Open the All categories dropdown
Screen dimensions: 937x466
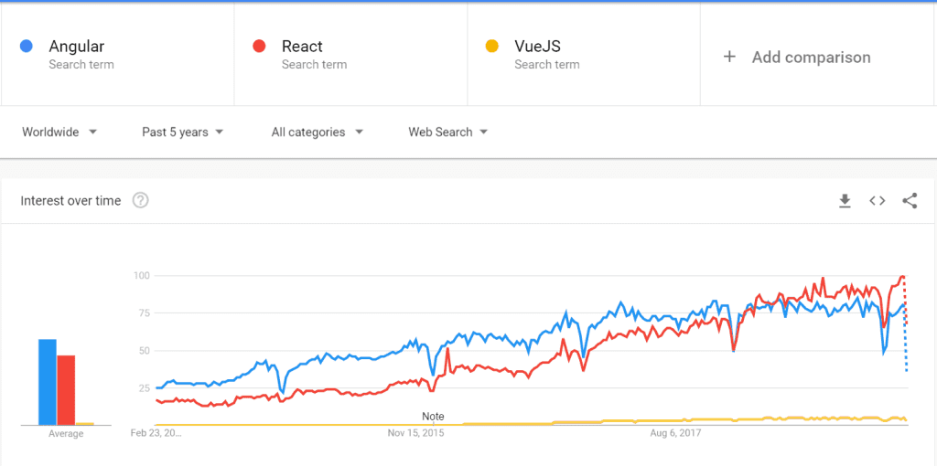pyautogui.click(x=317, y=132)
